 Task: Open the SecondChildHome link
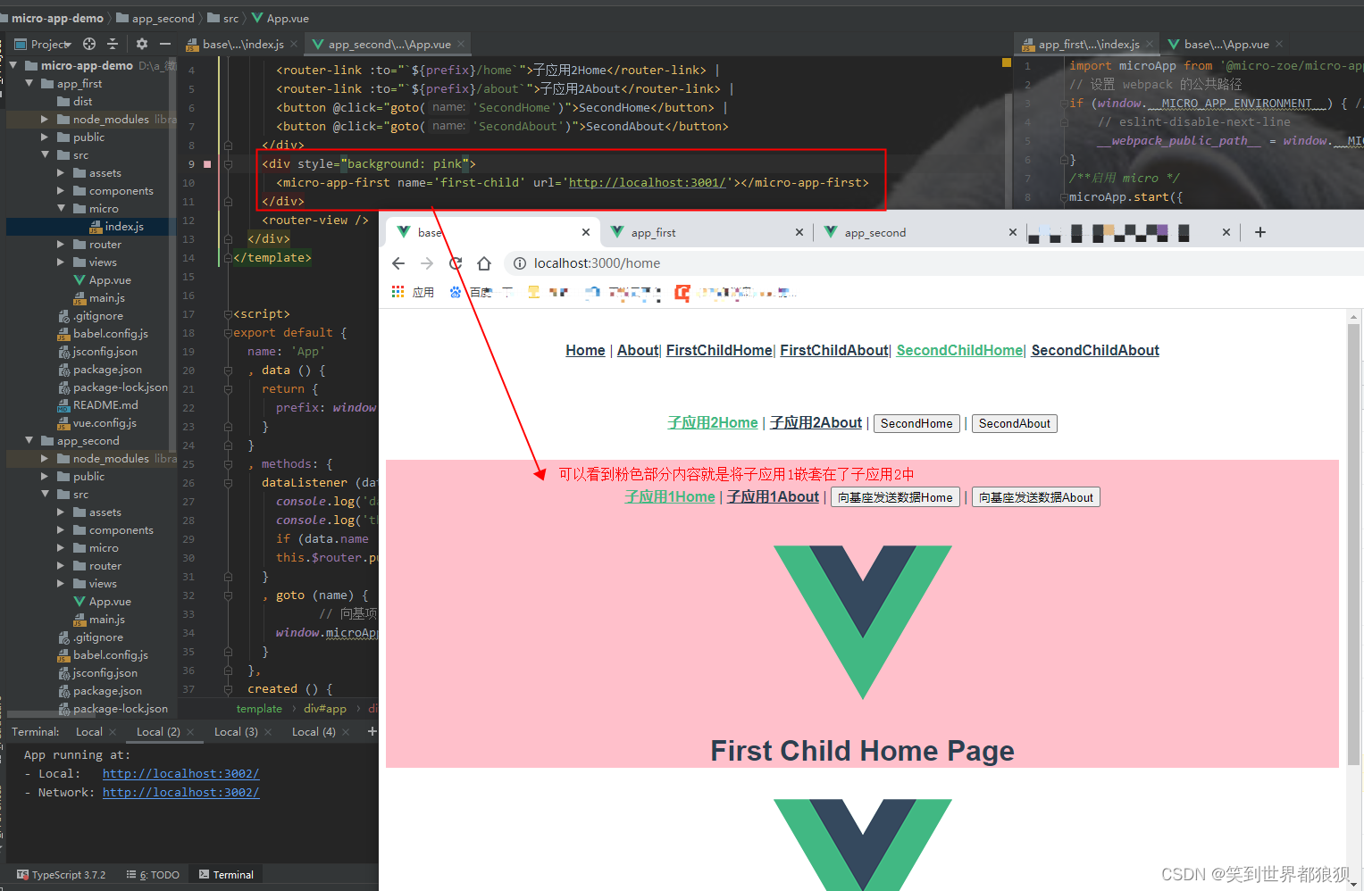point(959,350)
